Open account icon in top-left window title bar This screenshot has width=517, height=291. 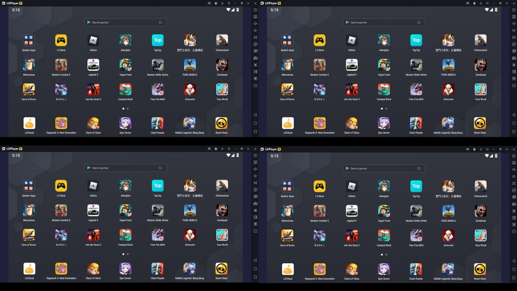pyautogui.click(x=216, y=3)
